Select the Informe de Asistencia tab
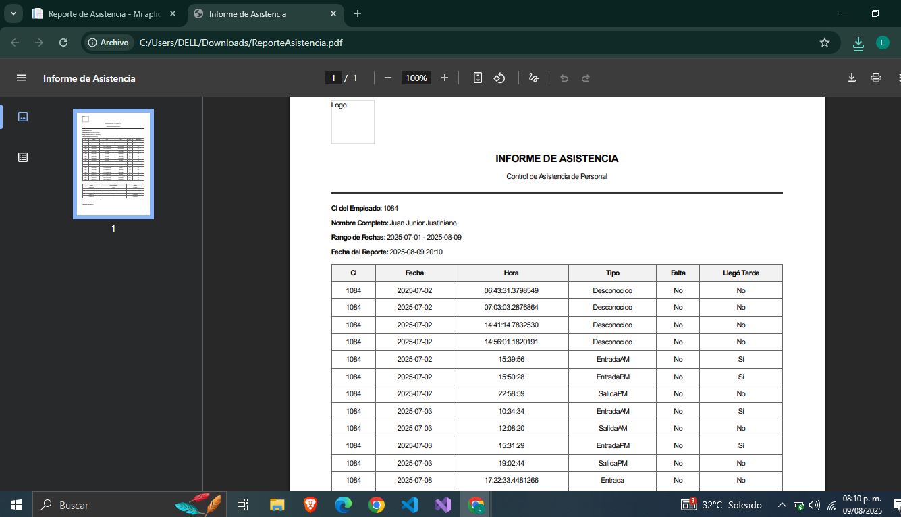901x517 pixels. coord(265,13)
